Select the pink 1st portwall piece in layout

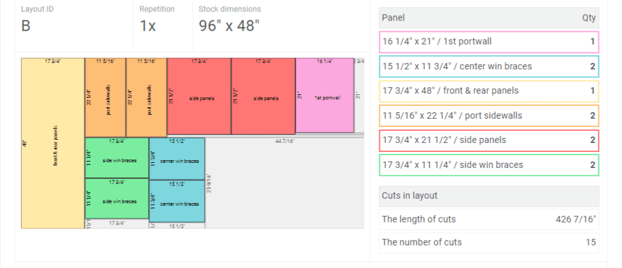(324, 96)
